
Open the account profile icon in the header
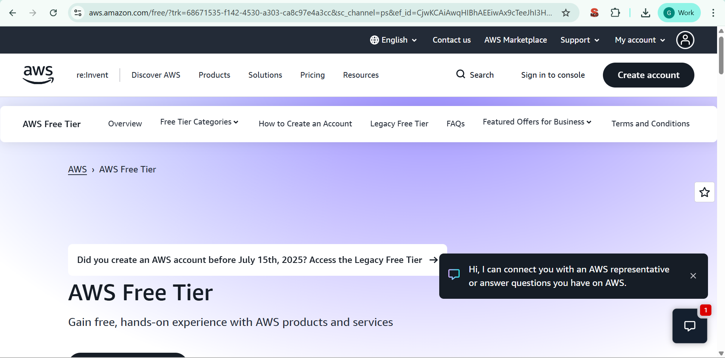685,40
